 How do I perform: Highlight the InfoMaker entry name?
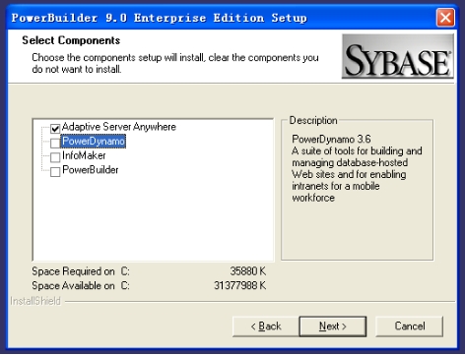(x=84, y=155)
